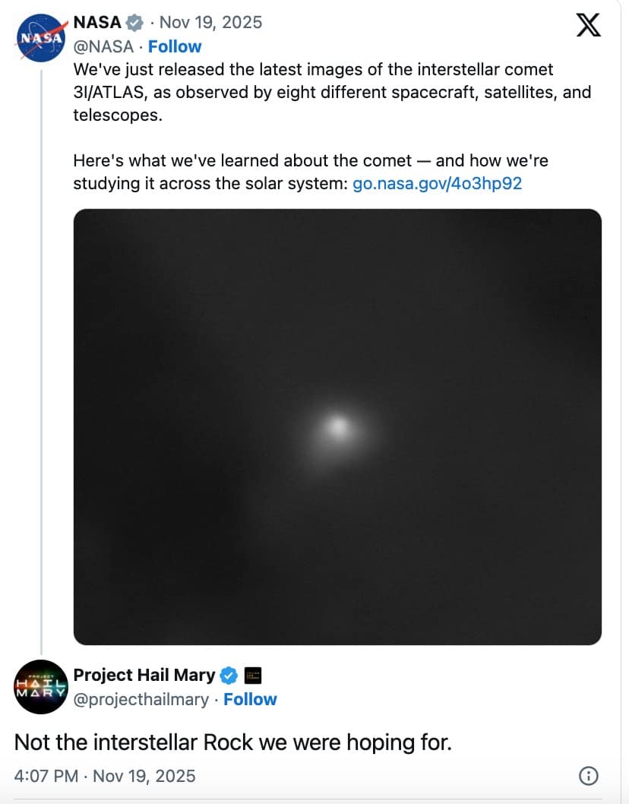
Task: Follow the @projecthailmary account
Action: (x=251, y=699)
